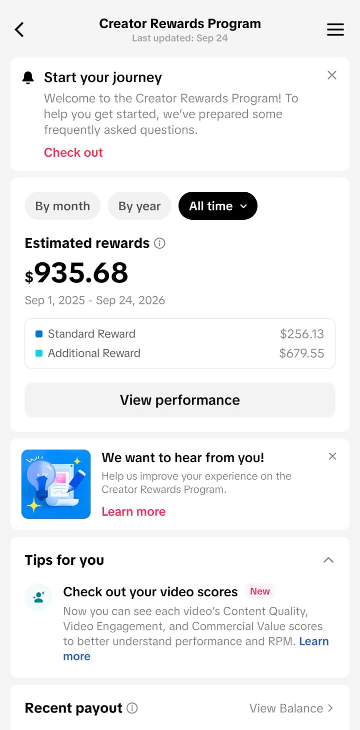Dismiss the Start your journey banner
The image size is (360, 730).
pyautogui.click(x=332, y=75)
